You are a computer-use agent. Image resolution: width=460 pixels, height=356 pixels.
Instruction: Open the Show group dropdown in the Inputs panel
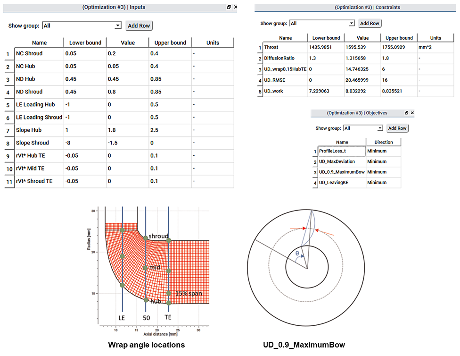(x=118, y=25)
